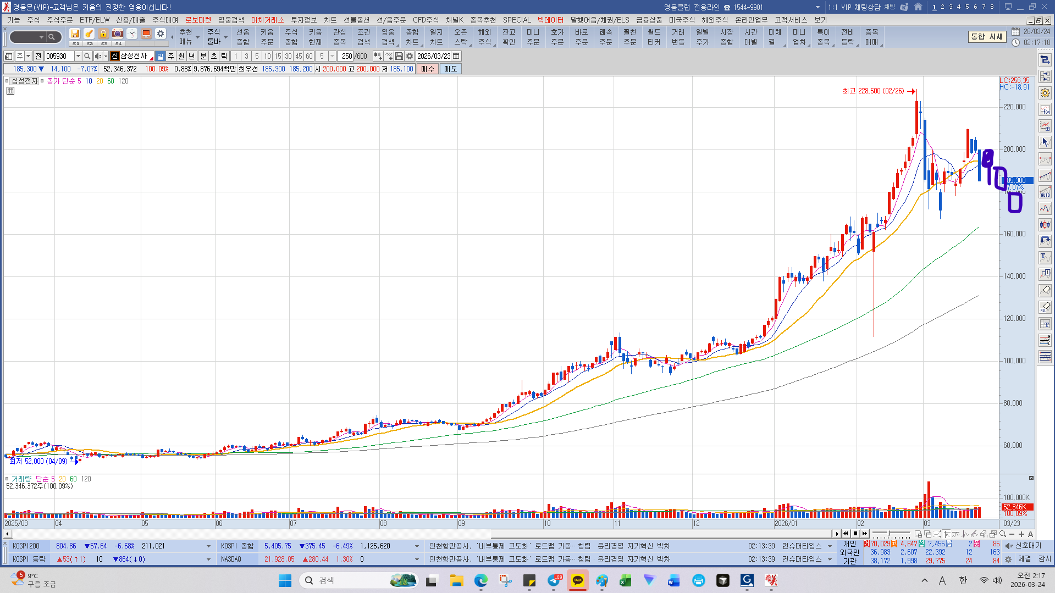This screenshot has width=1055, height=593.
Task: Click the chart zoom magnifier icon at bottom
Action: 1003,534
